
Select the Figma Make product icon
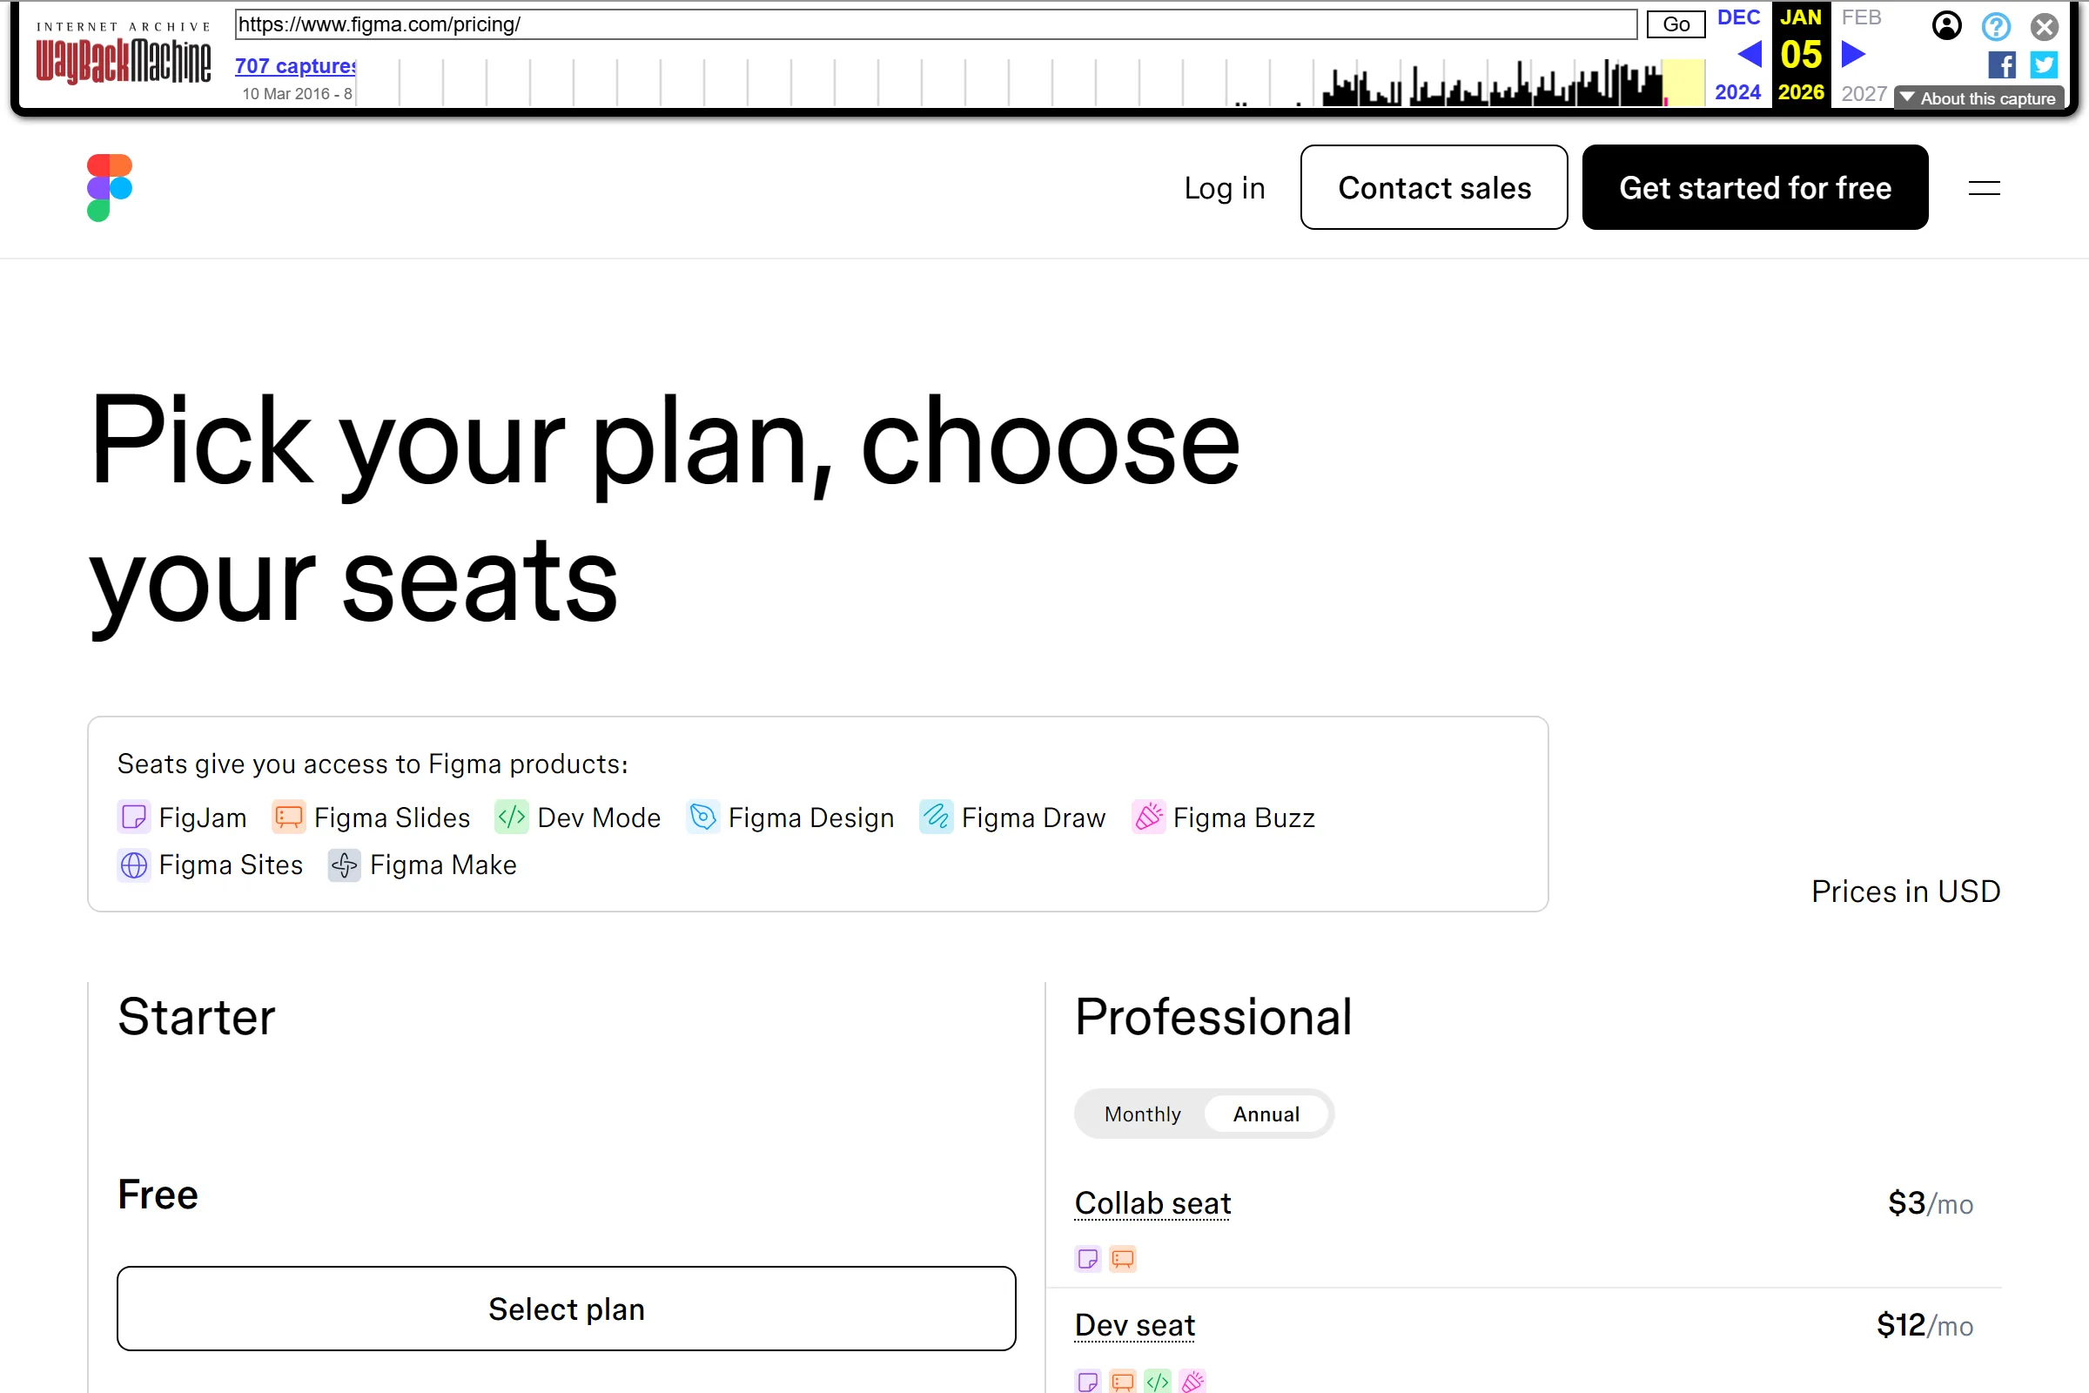click(x=343, y=865)
